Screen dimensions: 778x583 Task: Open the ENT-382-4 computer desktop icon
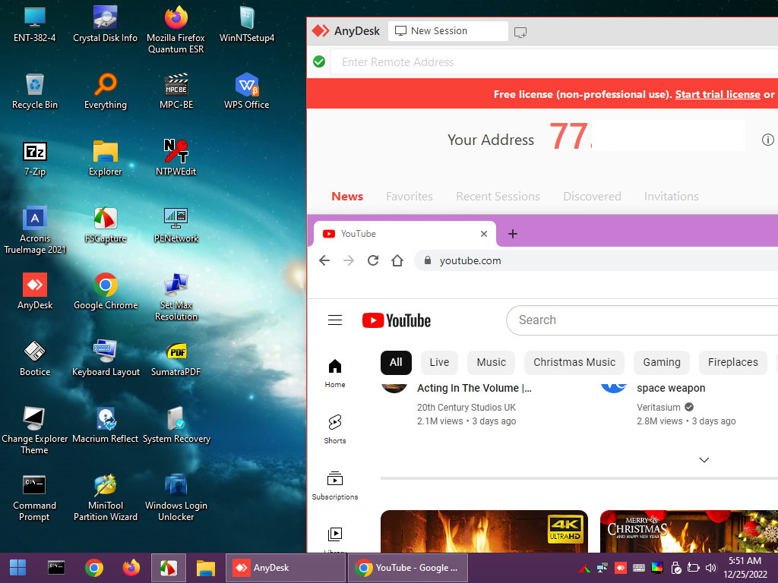tap(35, 25)
